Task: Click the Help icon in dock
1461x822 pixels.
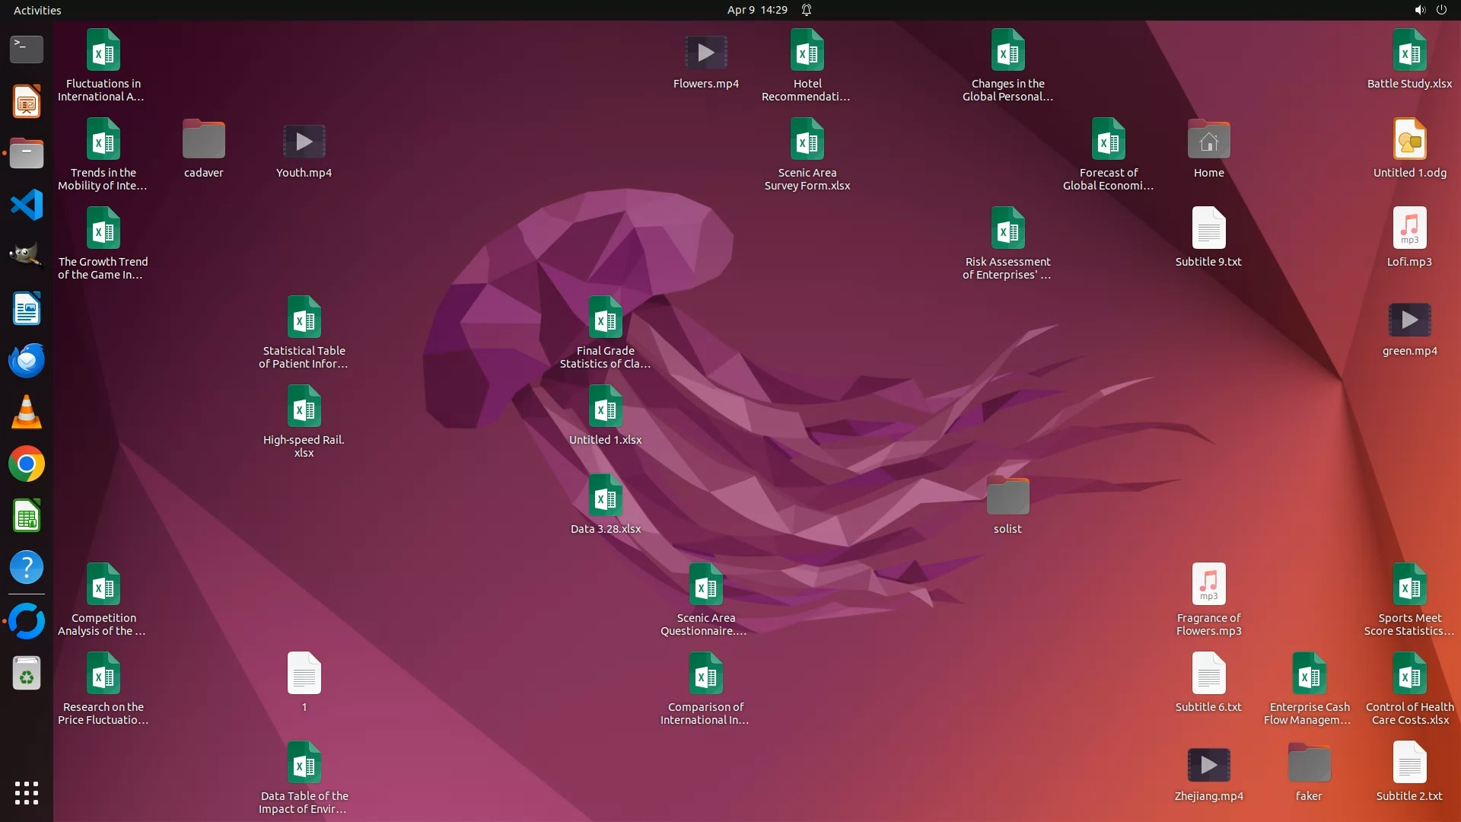Action: [27, 568]
